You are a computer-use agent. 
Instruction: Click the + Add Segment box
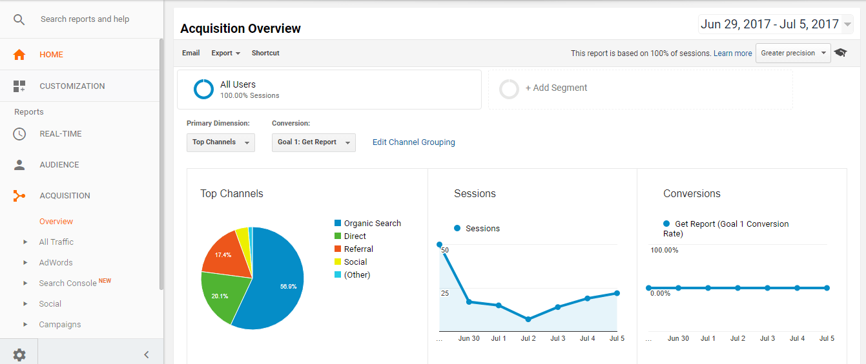tap(640, 89)
